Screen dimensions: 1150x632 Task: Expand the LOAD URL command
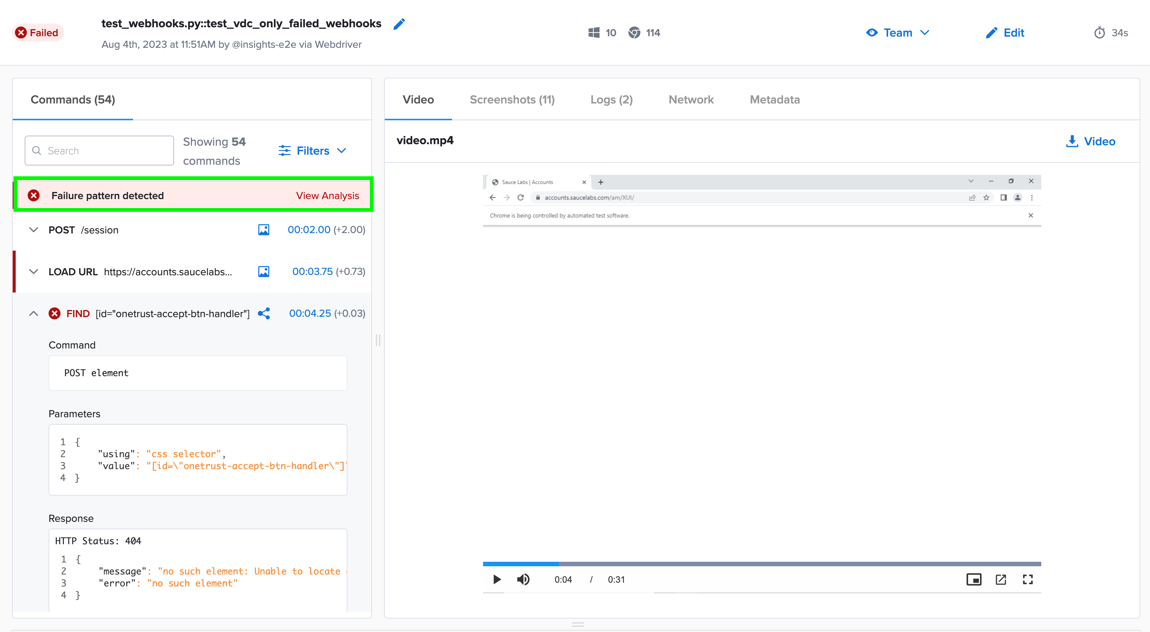(34, 272)
